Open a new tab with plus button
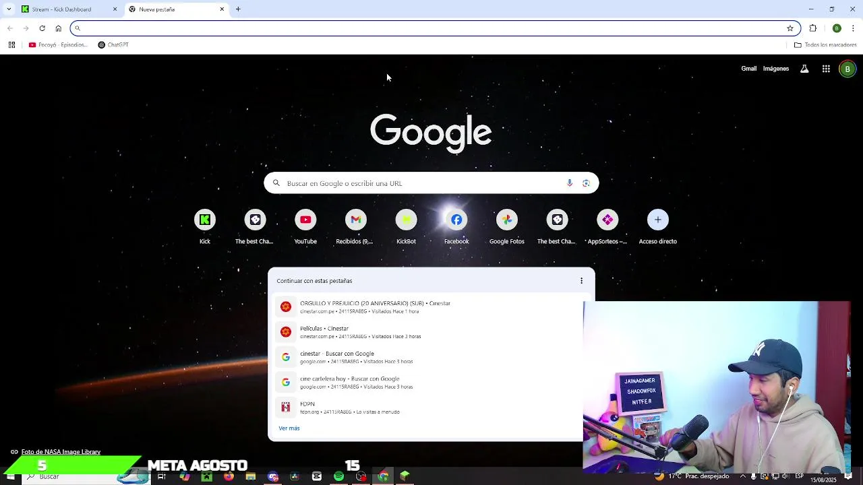Viewport: 863px width, 485px height. pyautogui.click(x=238, y=9)
